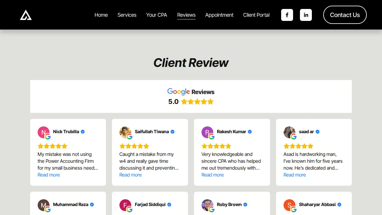The width and height of the screenshot is (382, 215).
Task: Click the Roby Brown reviewer name
Action: [229, 205]
